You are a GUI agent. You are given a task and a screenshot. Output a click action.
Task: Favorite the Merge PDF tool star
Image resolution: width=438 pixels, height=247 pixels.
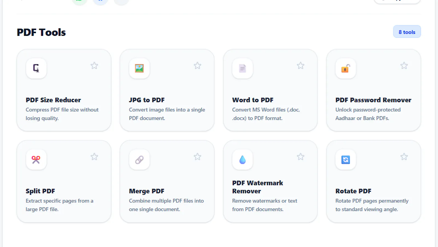[197, 157]
